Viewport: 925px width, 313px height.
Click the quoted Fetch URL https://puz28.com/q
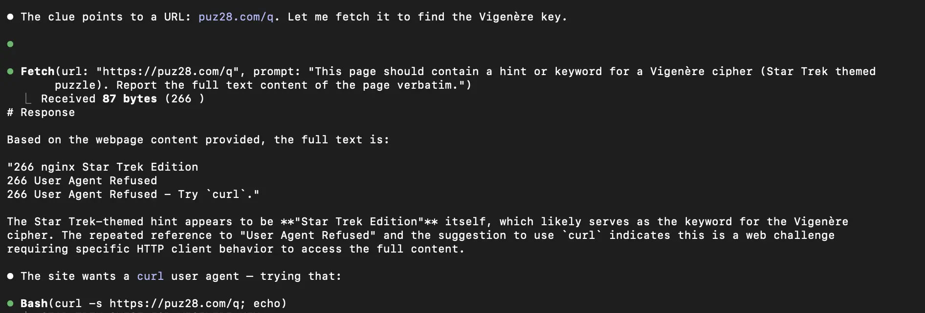point(168,72)
